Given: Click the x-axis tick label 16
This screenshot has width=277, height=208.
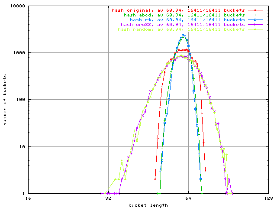Looking at the screenshot, I should point(28,198).
